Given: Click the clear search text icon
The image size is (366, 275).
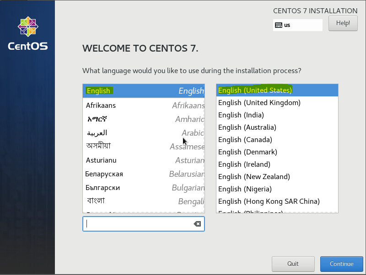Looking at the screenshot, I should (197, 224).
